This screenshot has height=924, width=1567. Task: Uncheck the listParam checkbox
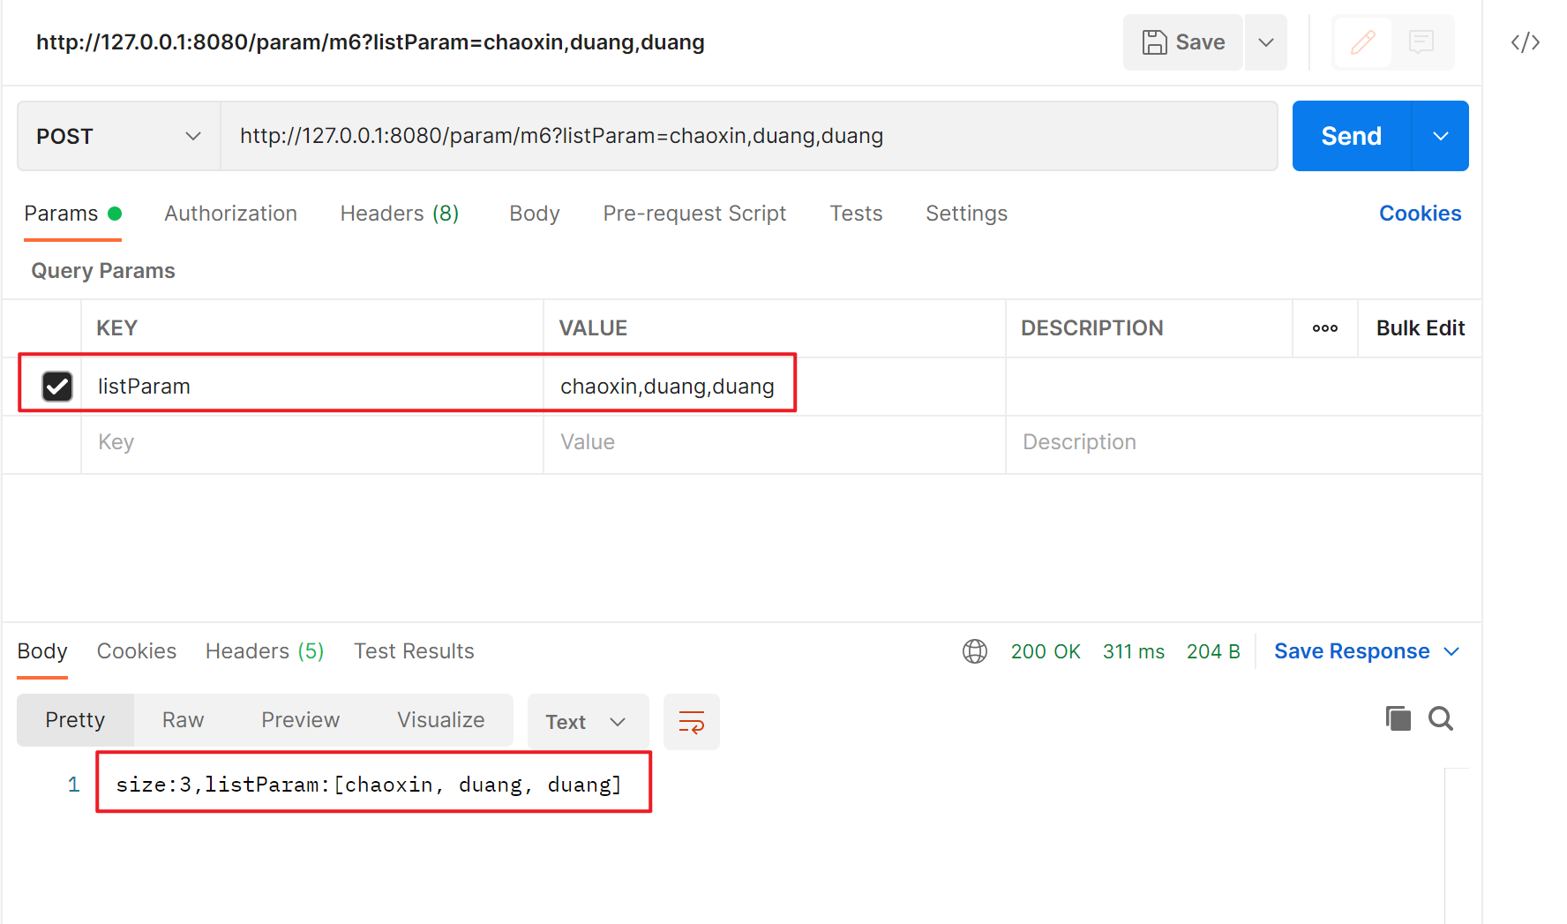(57, 386)
